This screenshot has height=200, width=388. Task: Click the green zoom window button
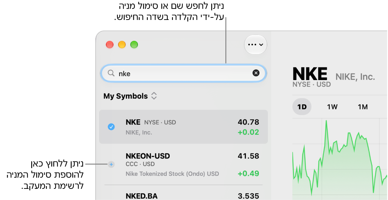click(x=134, y=45)
